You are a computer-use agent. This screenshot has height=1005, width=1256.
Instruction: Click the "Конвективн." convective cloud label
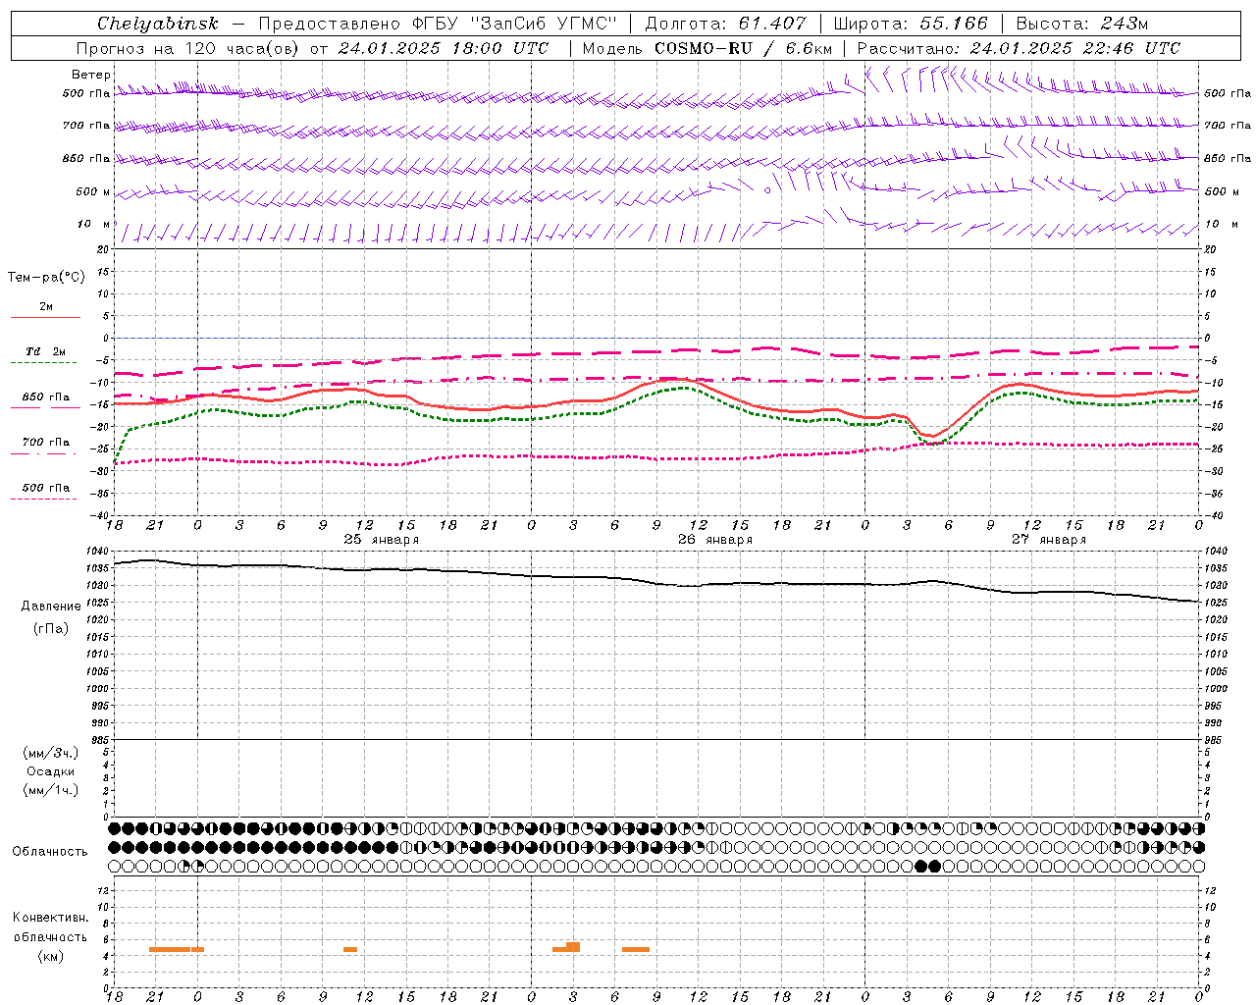pyautogui.click(x=50, y=918)
